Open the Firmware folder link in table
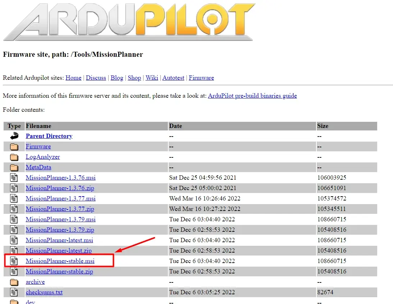Screen dimensions: 393x304 38,147
